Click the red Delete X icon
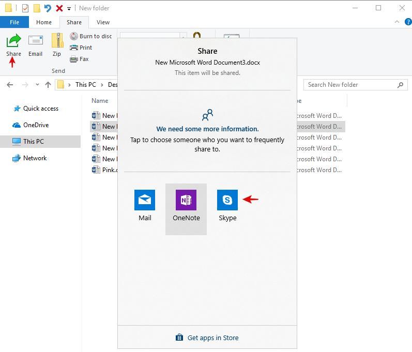The height and width of the screenshot is (352, 412). click(59, 8)
